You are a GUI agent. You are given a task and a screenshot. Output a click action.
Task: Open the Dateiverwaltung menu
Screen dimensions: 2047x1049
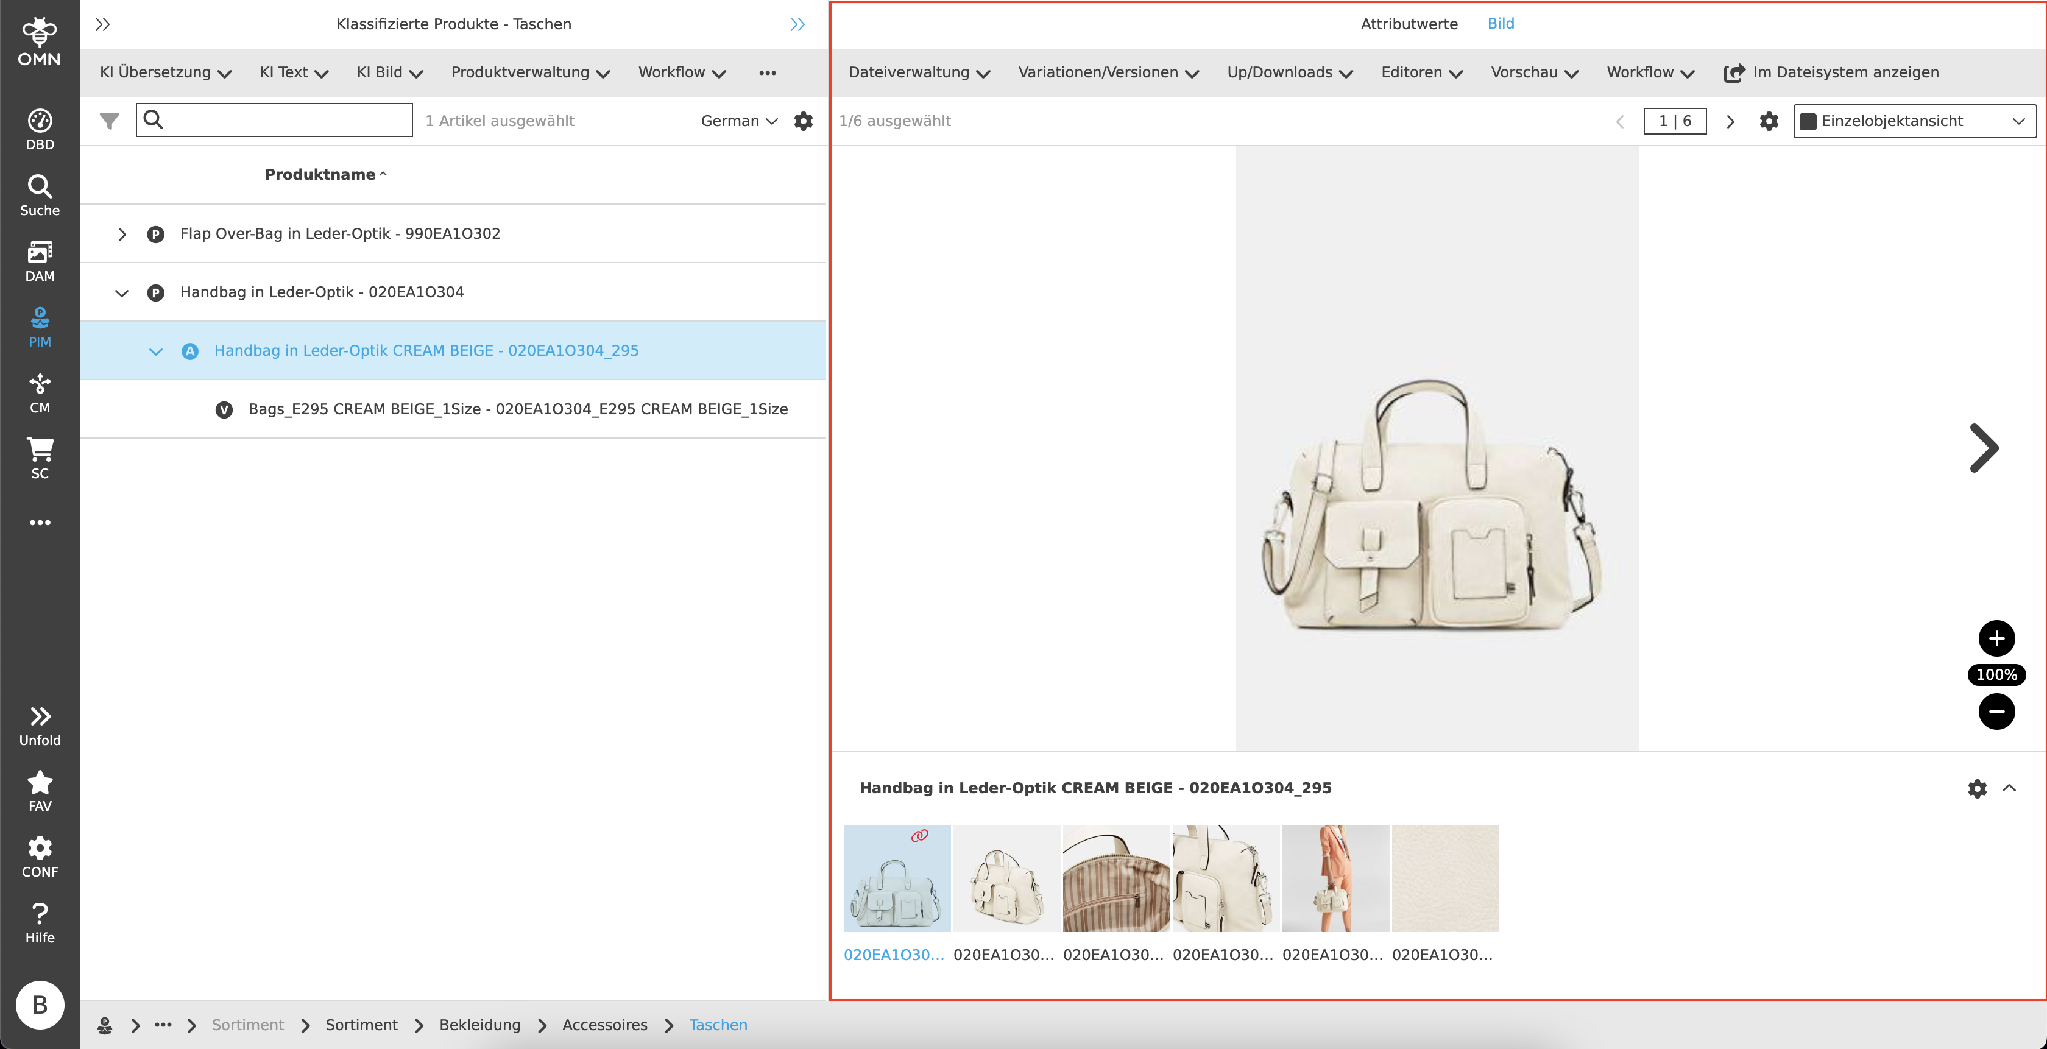point(919,72)
